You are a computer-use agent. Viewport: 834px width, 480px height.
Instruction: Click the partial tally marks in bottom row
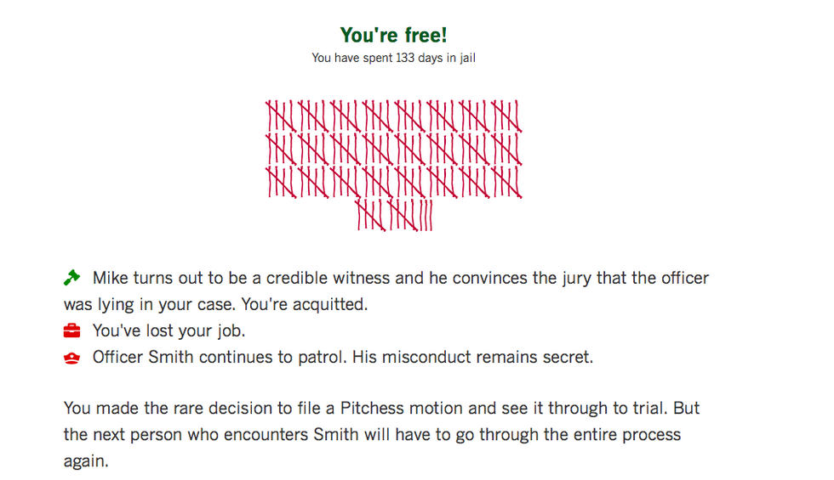click(x=426, y=215)
